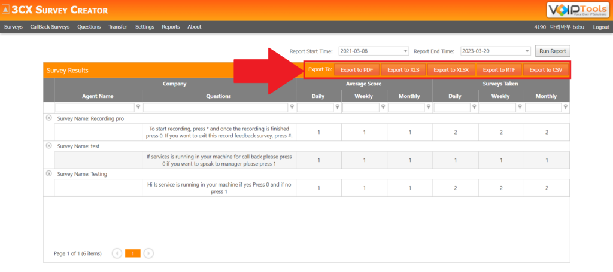Click filter icon for Surveys Taken Monthly

tap(565, 108)
